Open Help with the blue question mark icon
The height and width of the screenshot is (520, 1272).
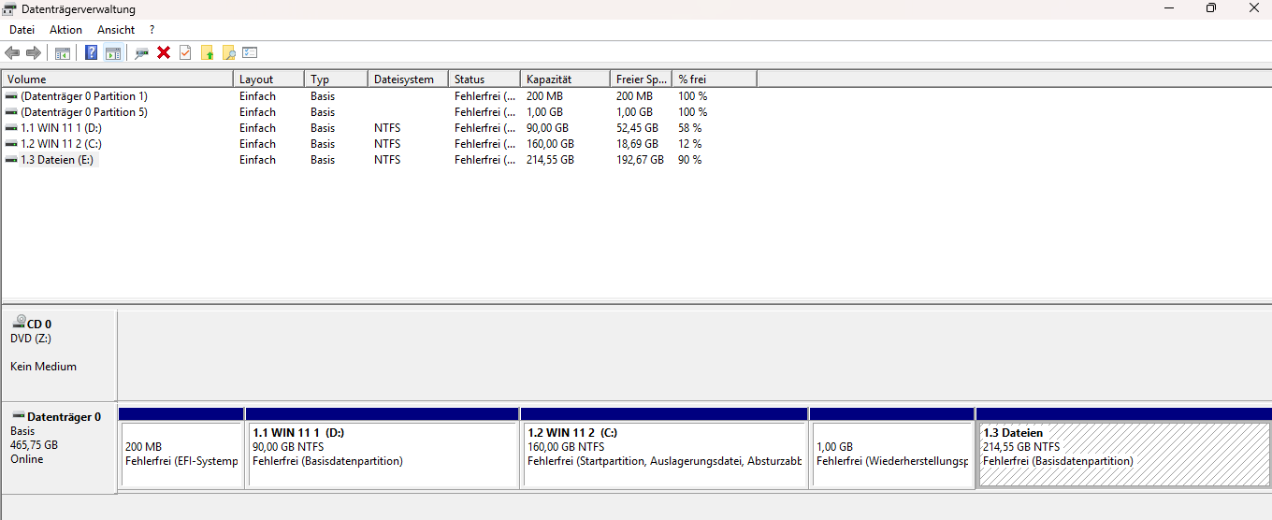(x=91, y=52)
